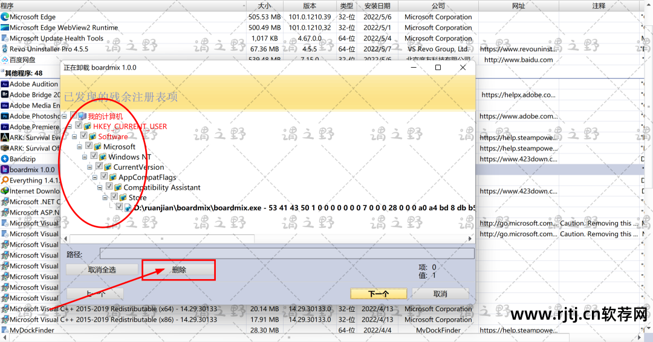Select the Windows NT key name
The width and height of the screenshot is (653, 342).
point(129,157)
